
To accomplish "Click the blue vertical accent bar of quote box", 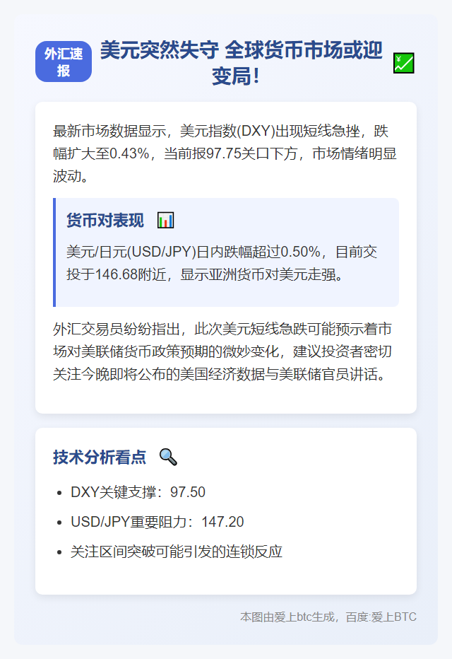I will tap(54, 252).
